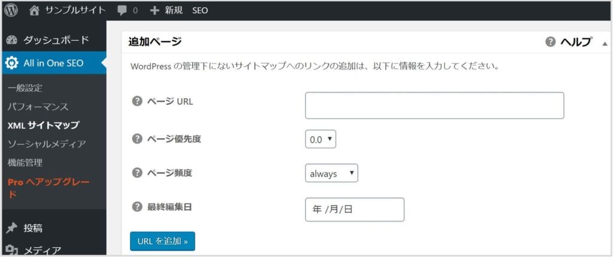This screenshot has height=258, width=613.
Task: Click the 追加ページ panel title
Action: pyautogui.click(x=155, y=41)
